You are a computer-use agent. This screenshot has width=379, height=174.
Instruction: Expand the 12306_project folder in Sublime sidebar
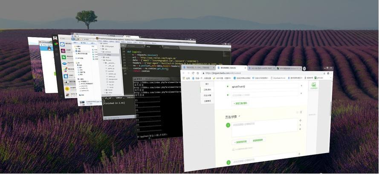[x=101, y=46]
